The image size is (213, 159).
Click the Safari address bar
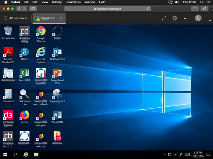108,9
